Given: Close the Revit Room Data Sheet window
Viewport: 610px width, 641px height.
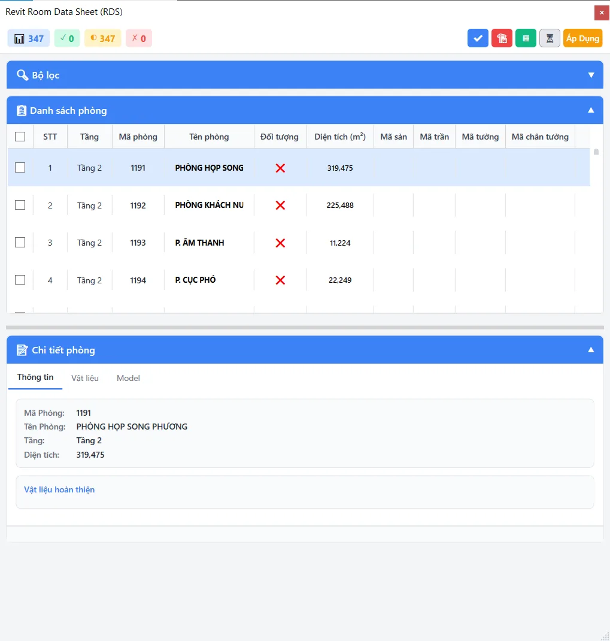Looking at the screenshot, I should pos(602,13).
